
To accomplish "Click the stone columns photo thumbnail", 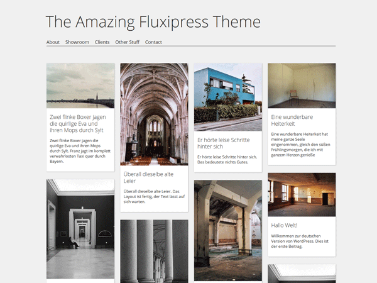I will click(154, 250).
